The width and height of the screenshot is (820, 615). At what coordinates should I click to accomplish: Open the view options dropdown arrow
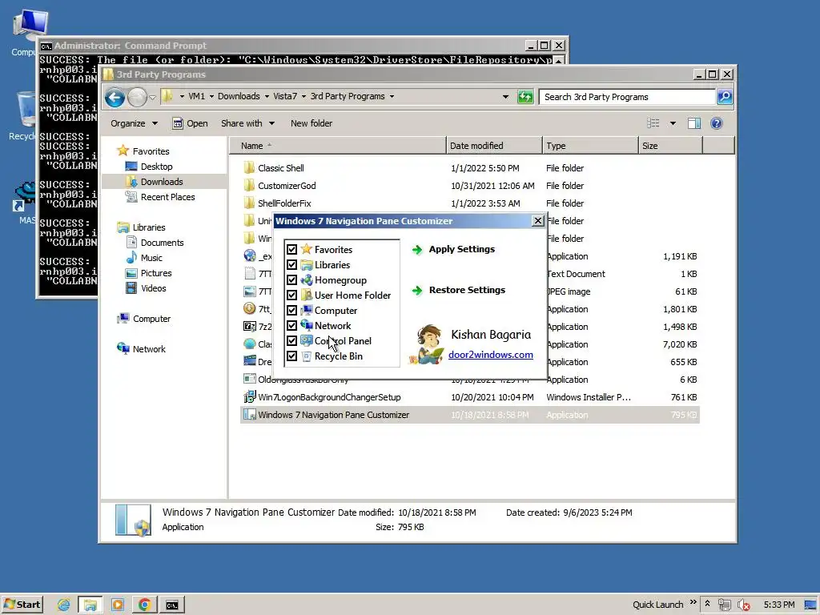(673, 123)
